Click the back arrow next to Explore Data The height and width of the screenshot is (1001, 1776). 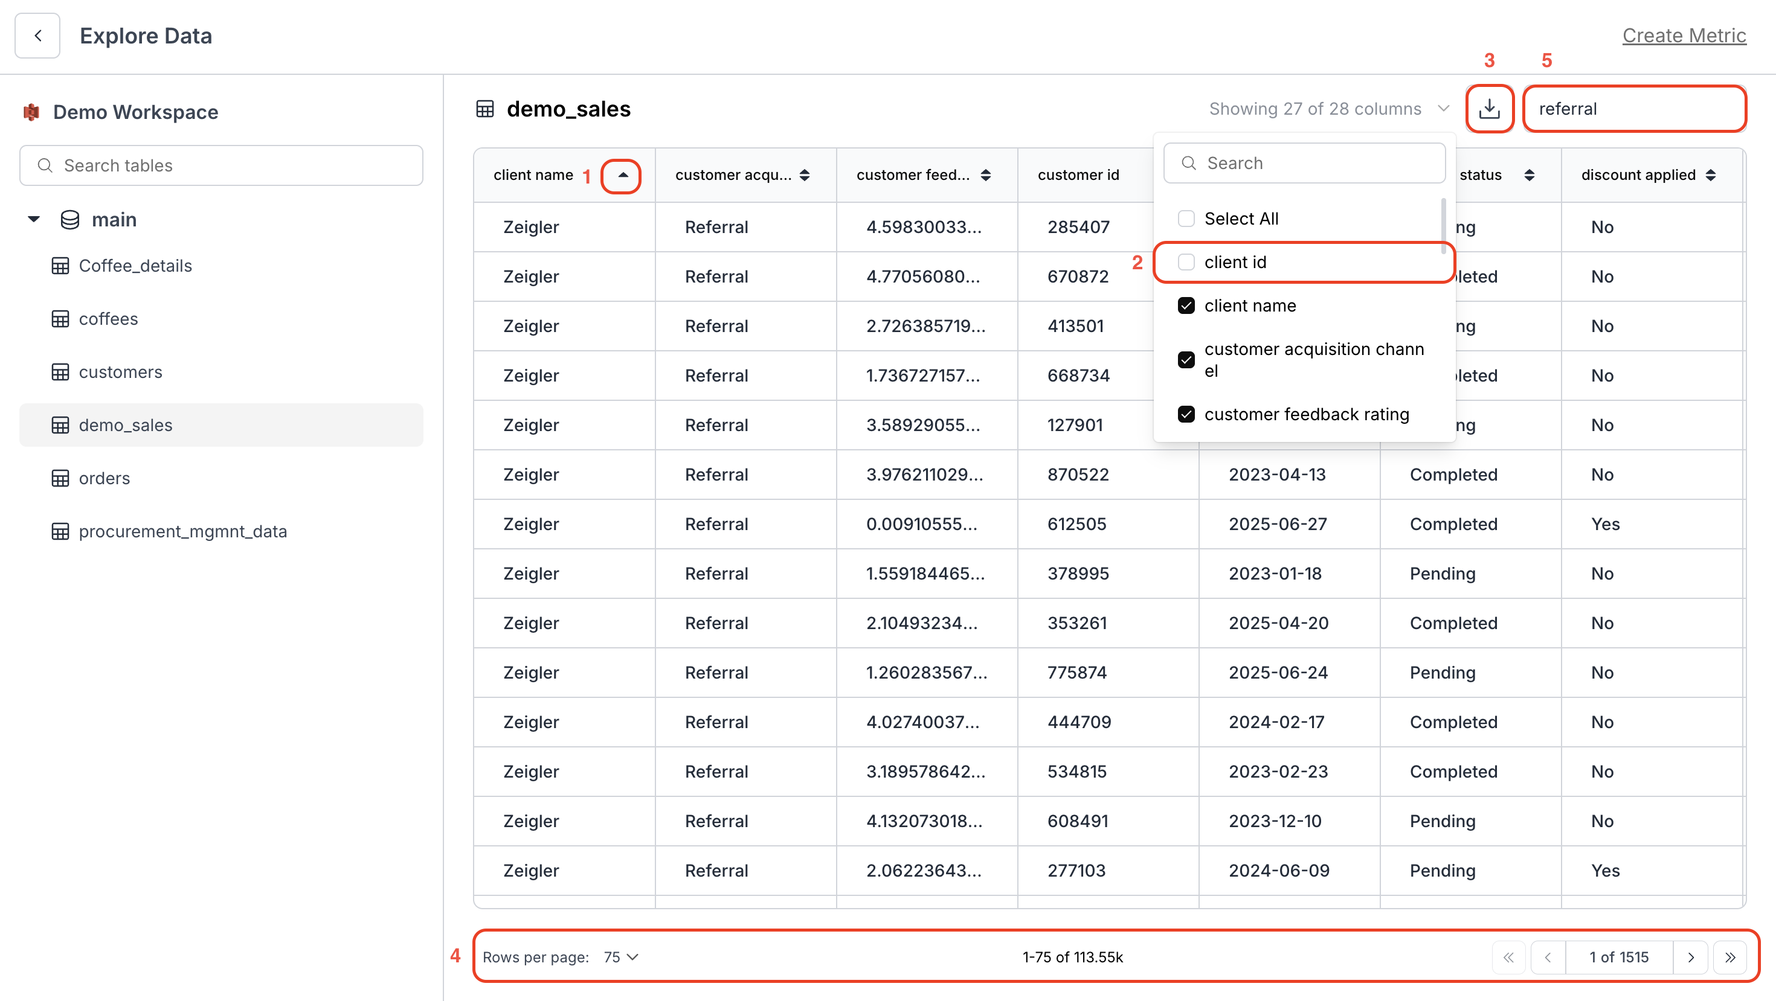tap(37, 36)
